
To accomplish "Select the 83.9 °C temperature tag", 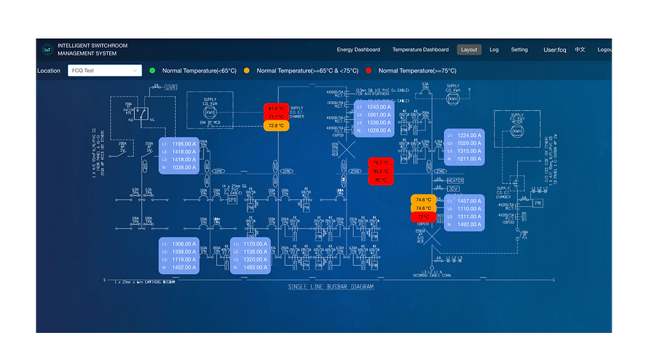I will (381, 171).
